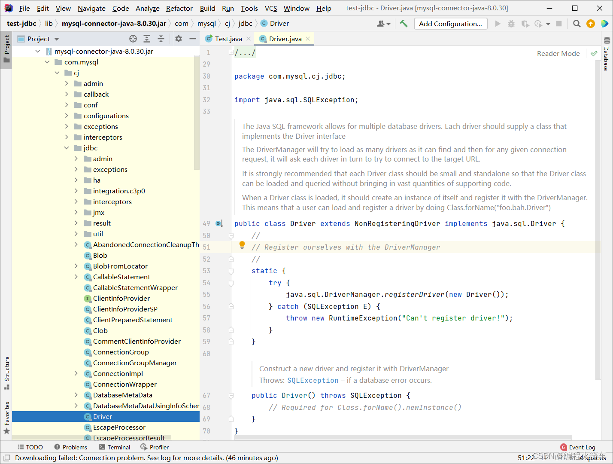The image size is (613, 464).
Task: Toggle fold marker at line 67 constructor
Action: tap(231, 396)
